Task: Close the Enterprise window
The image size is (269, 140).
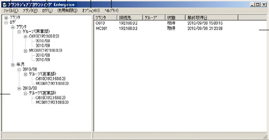Action: pyautogui.click(x=264, y=5)
